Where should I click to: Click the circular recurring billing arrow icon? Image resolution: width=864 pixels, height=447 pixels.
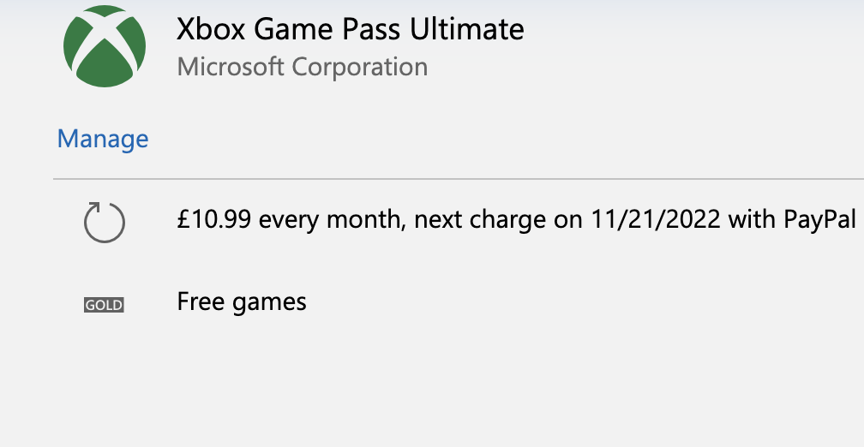[105, 223]
